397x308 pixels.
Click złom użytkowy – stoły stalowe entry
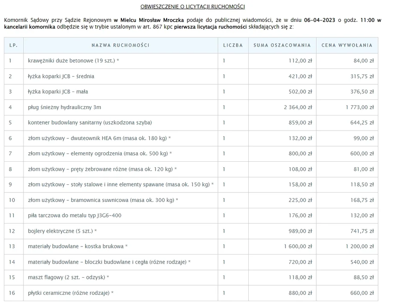coord(121,184)
